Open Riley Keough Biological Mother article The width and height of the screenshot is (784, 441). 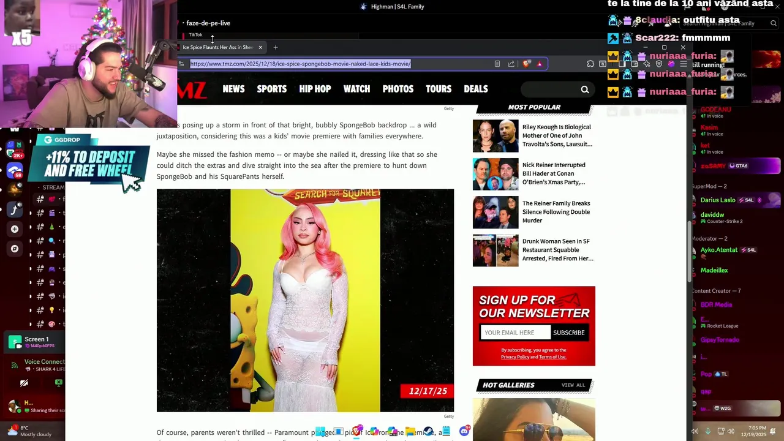coord(557,135)
